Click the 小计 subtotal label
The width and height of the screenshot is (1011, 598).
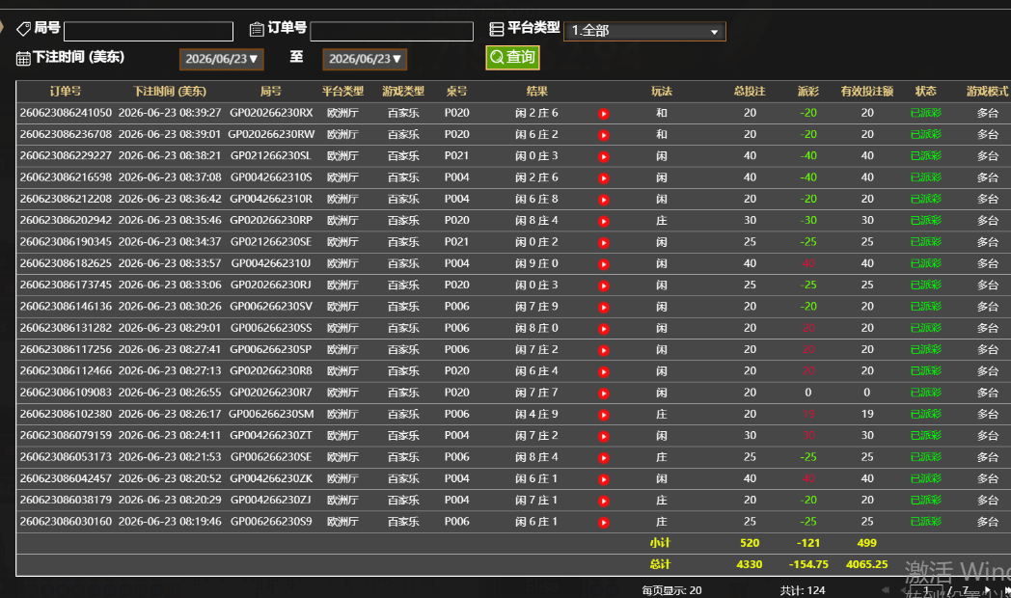[660, 543]
